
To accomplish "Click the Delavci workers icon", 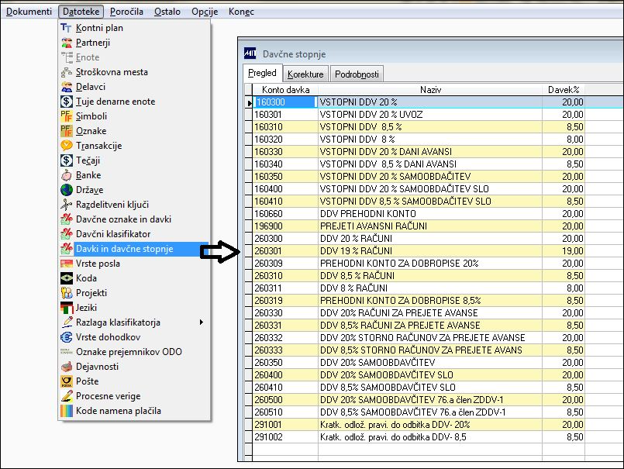I will (x=66, y=87).
